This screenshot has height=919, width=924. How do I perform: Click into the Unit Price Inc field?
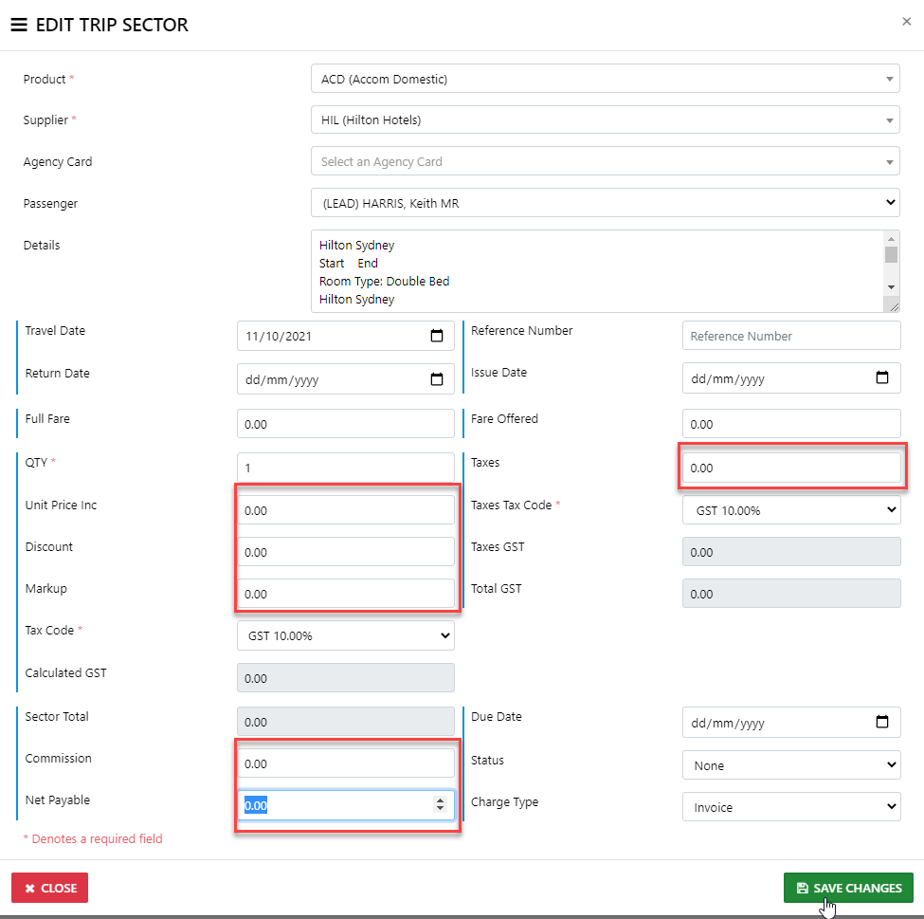tap(346, 510)
